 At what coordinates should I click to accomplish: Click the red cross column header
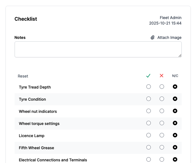[x=162, y=76]
